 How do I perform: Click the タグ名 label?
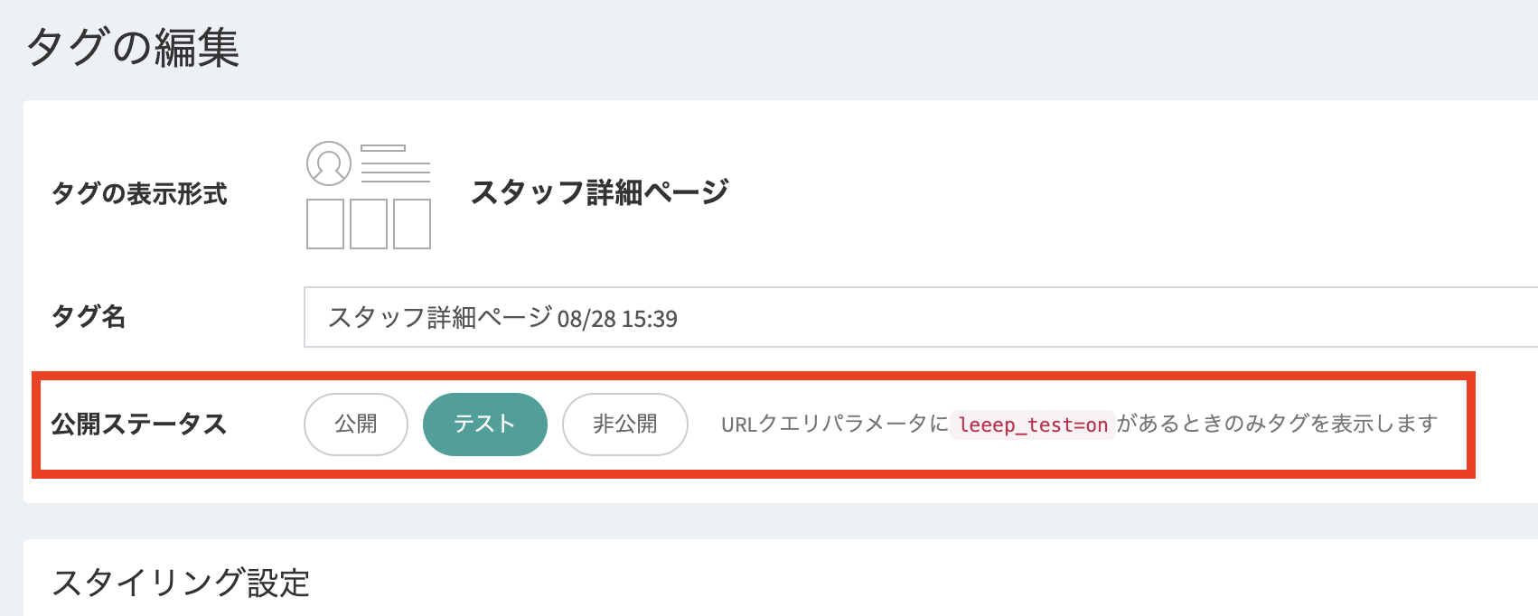pyautogui.click(x=89, y=316)
